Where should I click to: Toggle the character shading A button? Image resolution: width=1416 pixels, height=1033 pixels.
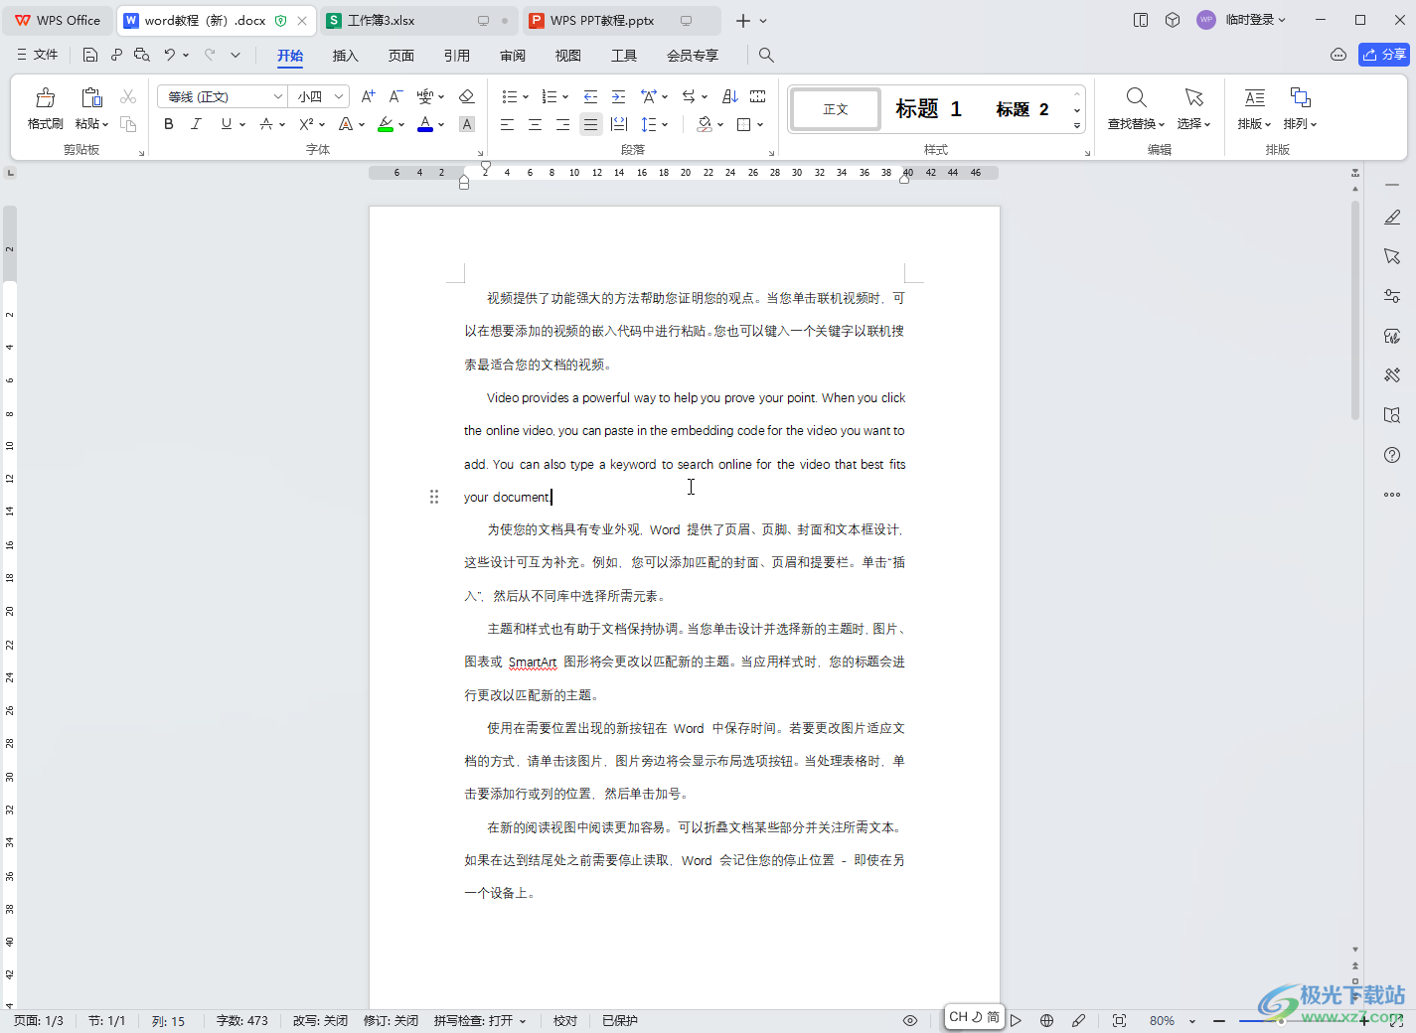467,124
